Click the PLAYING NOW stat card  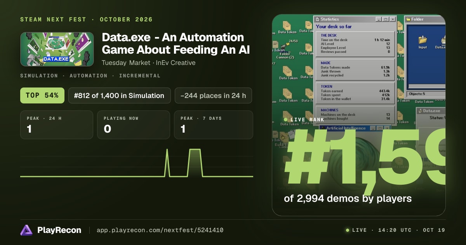tap(134, 125)
